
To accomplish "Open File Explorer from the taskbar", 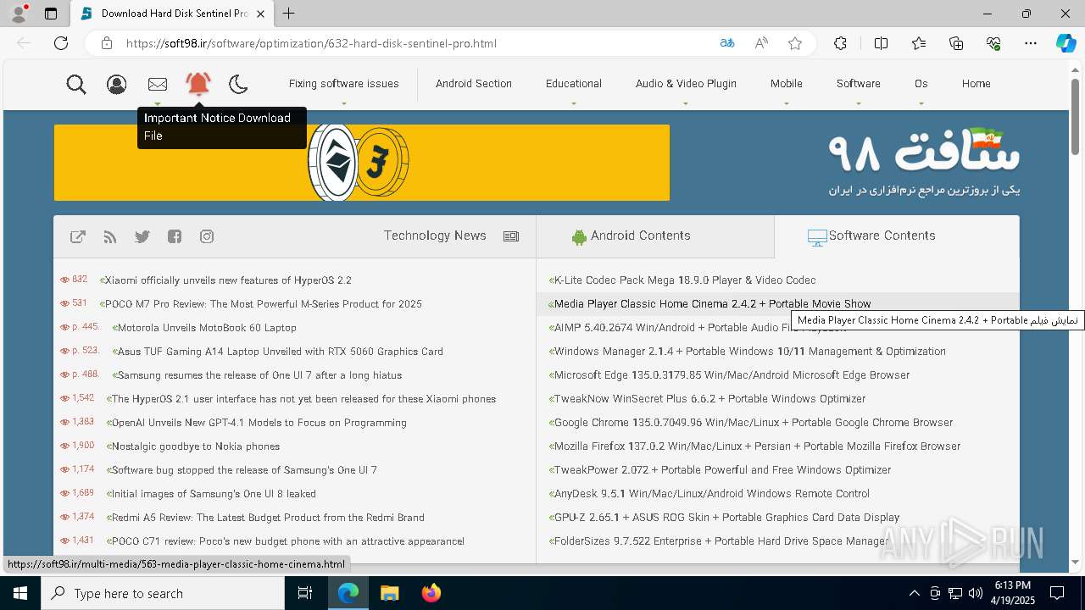I will [389, 593].
